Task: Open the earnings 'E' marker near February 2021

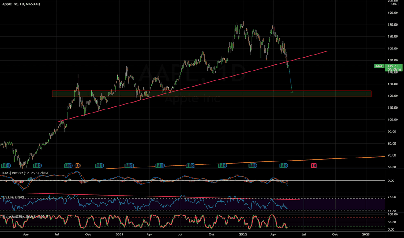Action: 127,166
